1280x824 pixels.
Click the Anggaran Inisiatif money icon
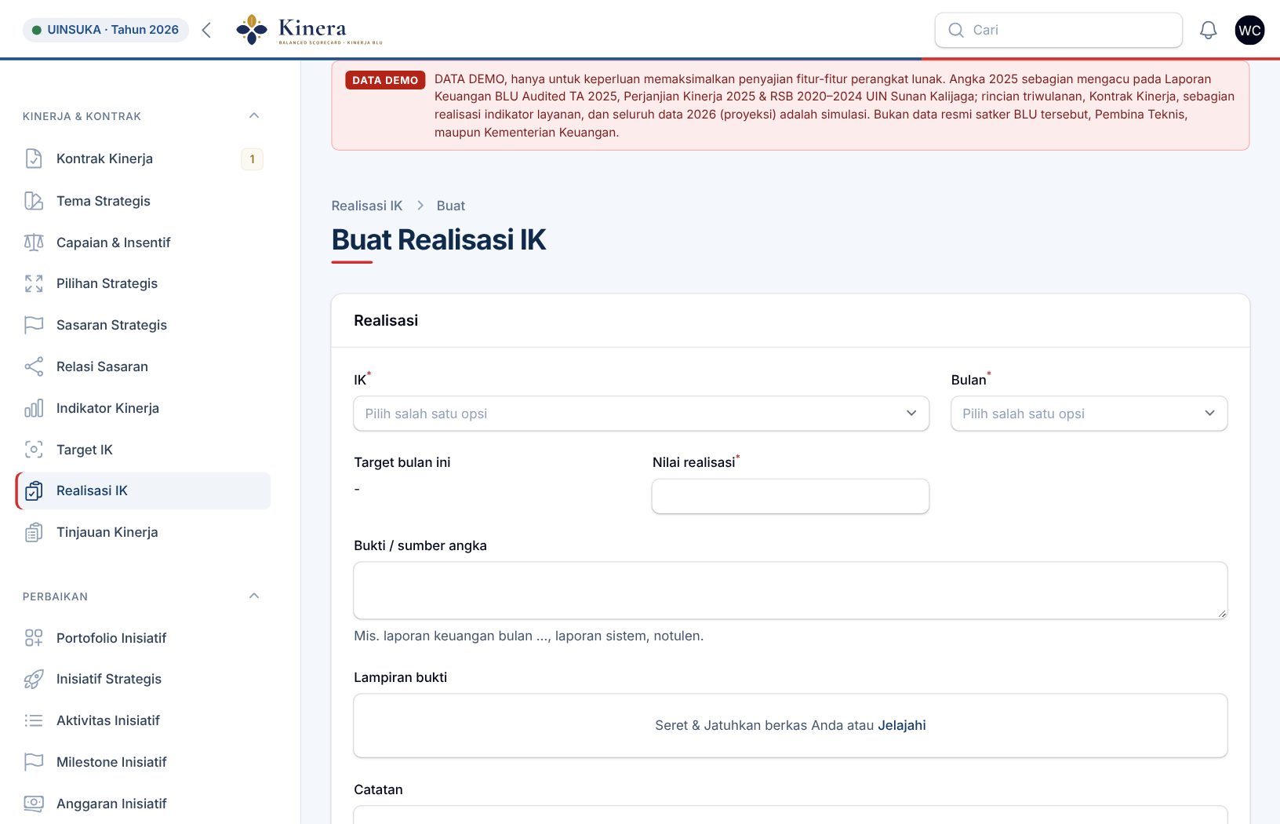[34, 804]
